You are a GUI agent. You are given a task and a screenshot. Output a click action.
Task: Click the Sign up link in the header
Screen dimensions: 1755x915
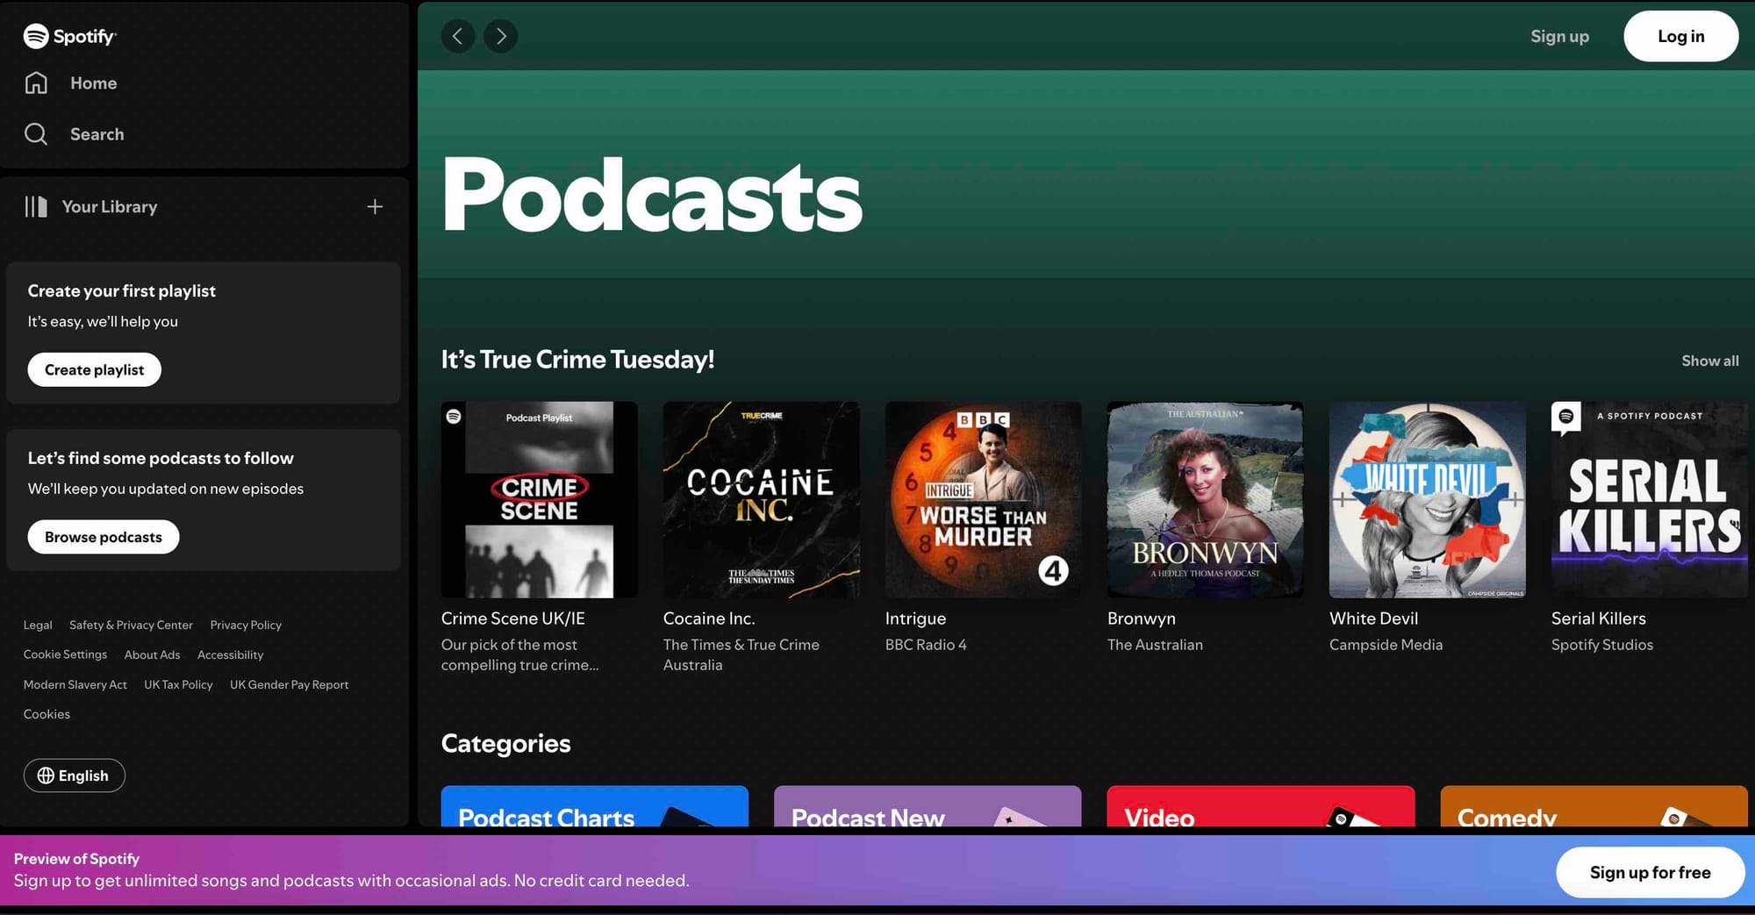pos(1559,36)
